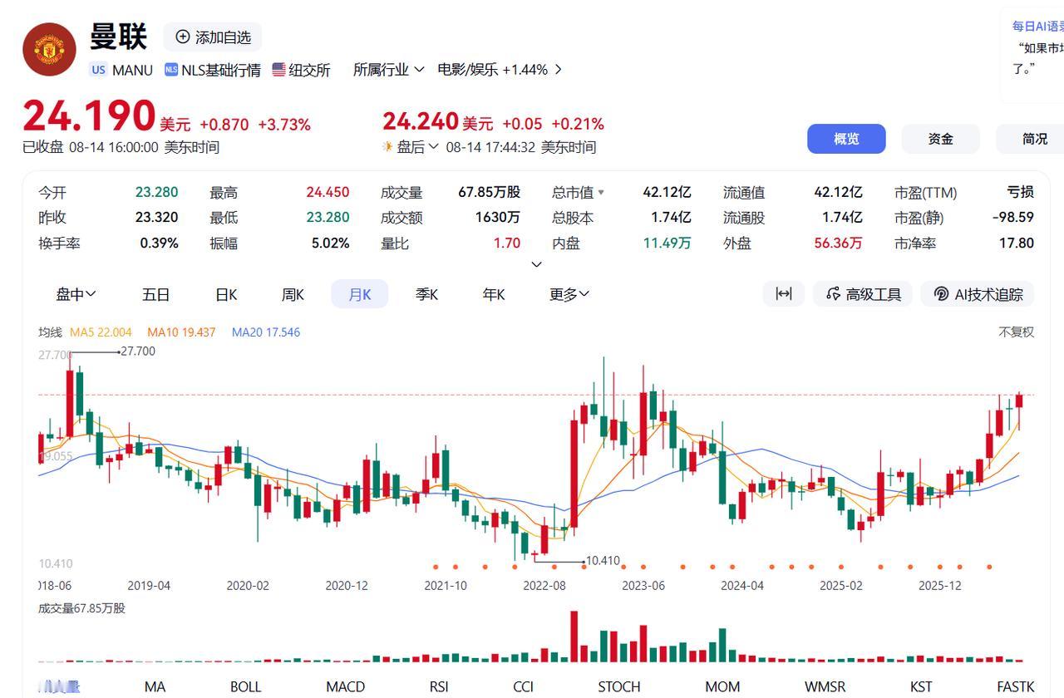The width and height of the screenshot is (1064, 698).
Task: Click the Manchester United club logo
Action: click(x=49, y=49)
